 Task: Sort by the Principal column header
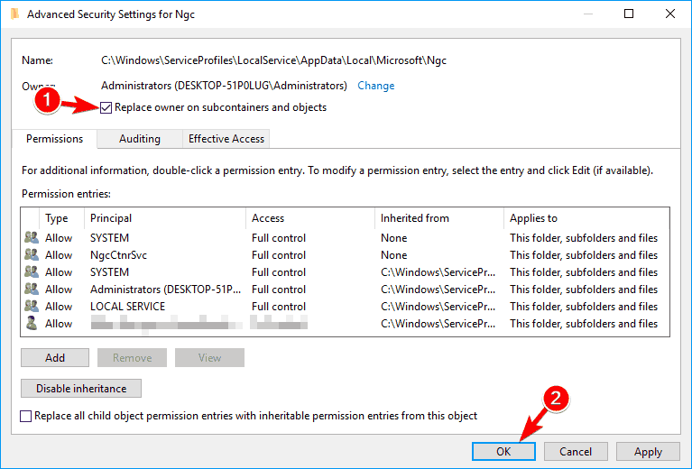(x=164, y=218)
